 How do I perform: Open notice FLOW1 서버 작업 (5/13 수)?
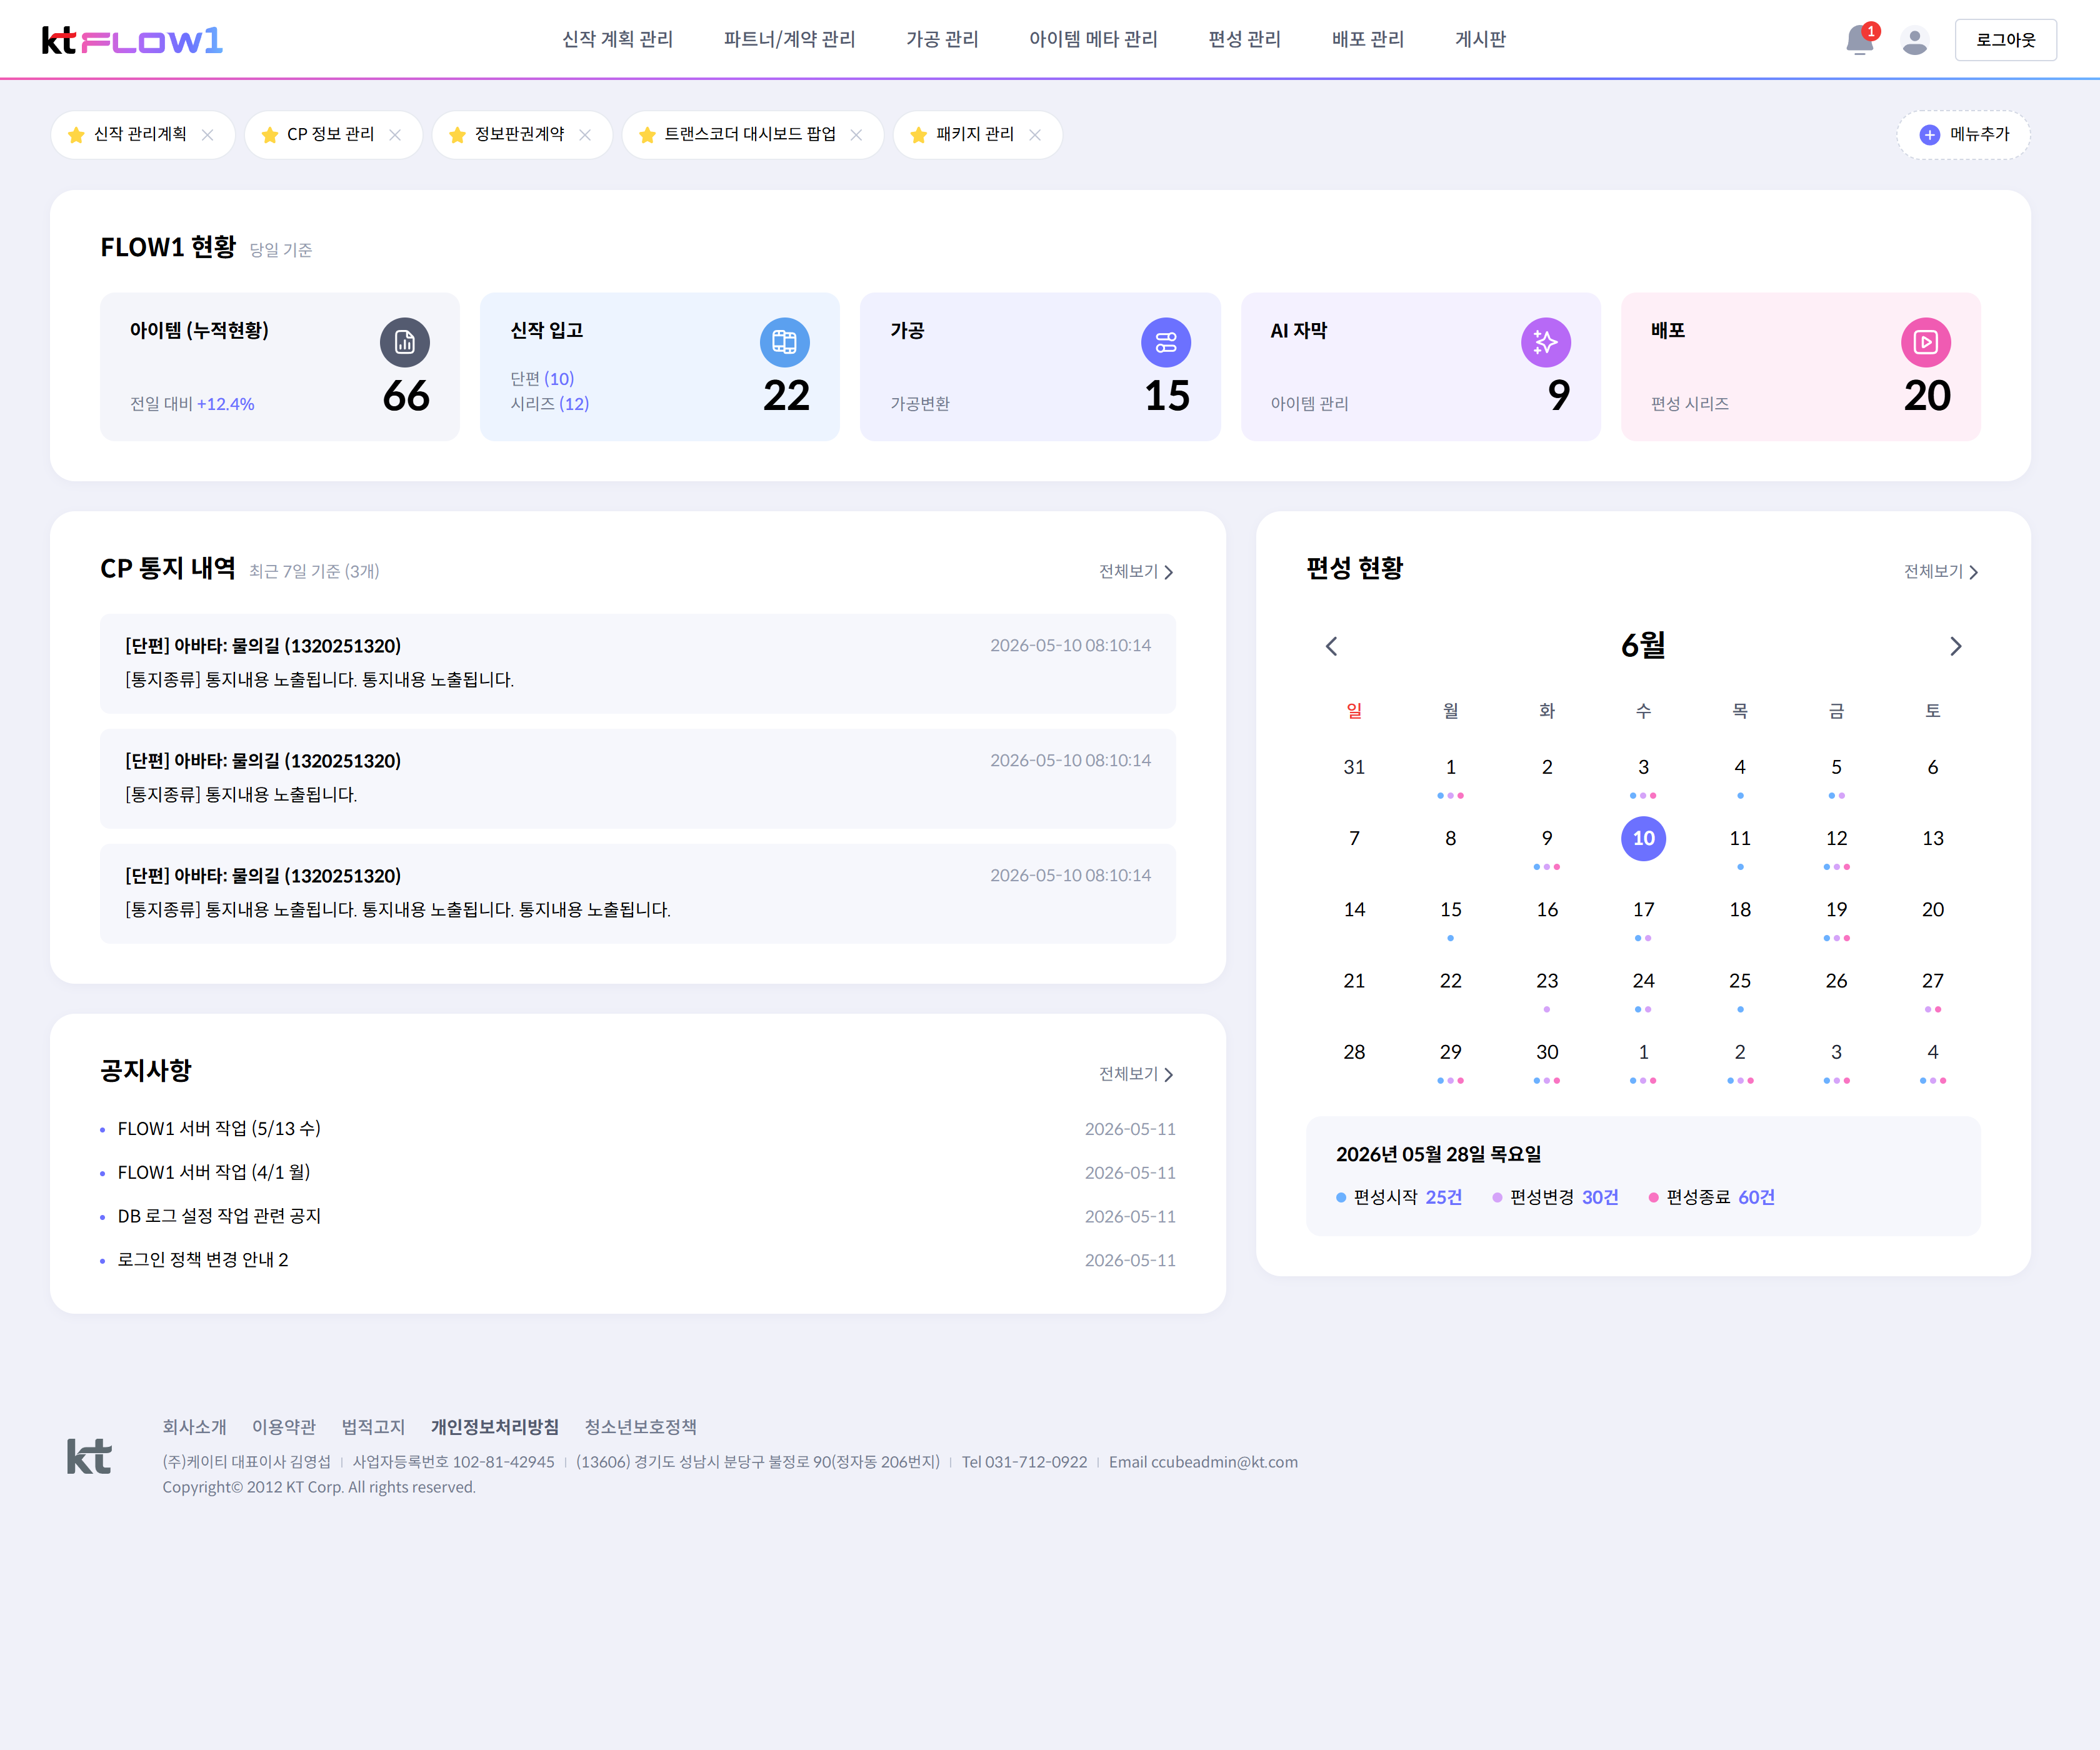tap(219, 1129)
